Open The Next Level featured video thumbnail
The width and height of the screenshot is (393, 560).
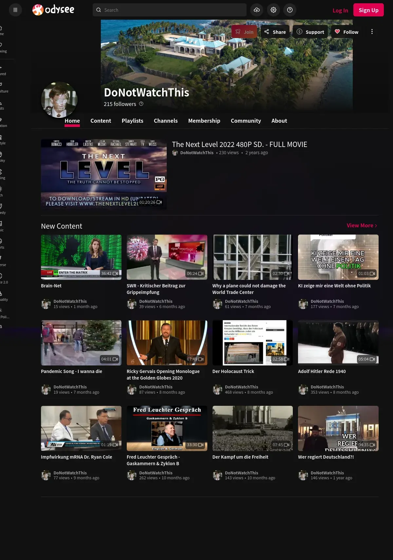coord(104,174)
